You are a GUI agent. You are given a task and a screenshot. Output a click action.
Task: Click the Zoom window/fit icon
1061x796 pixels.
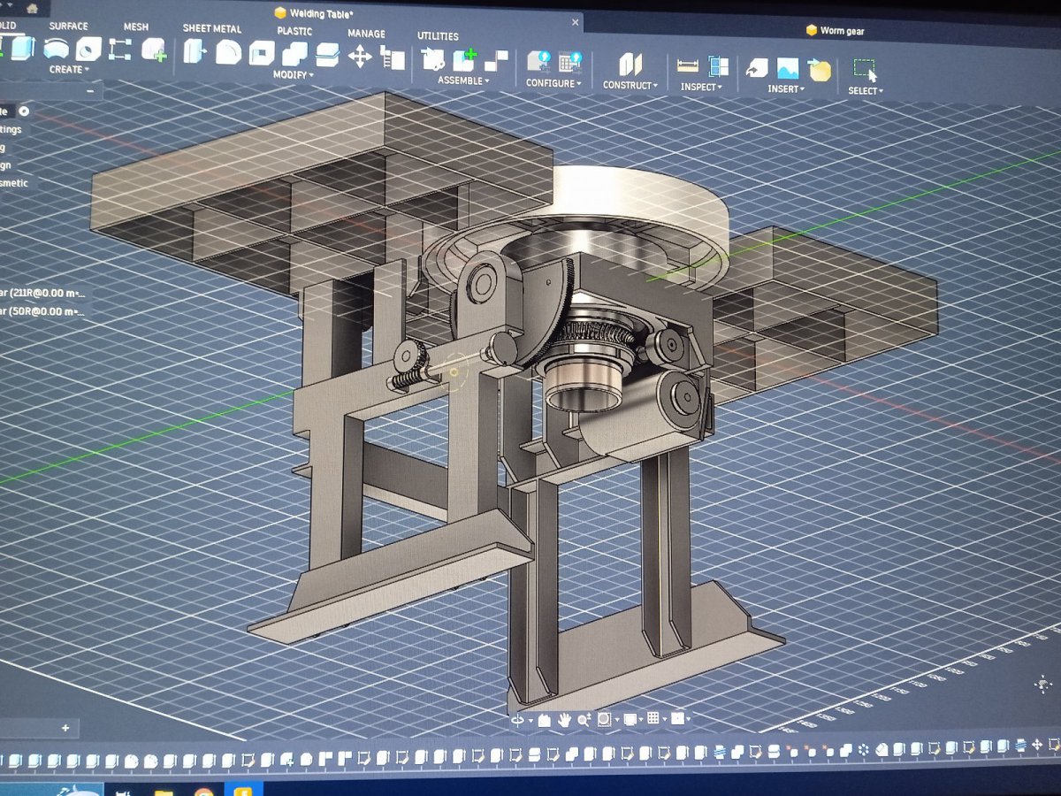pos(606,719)
